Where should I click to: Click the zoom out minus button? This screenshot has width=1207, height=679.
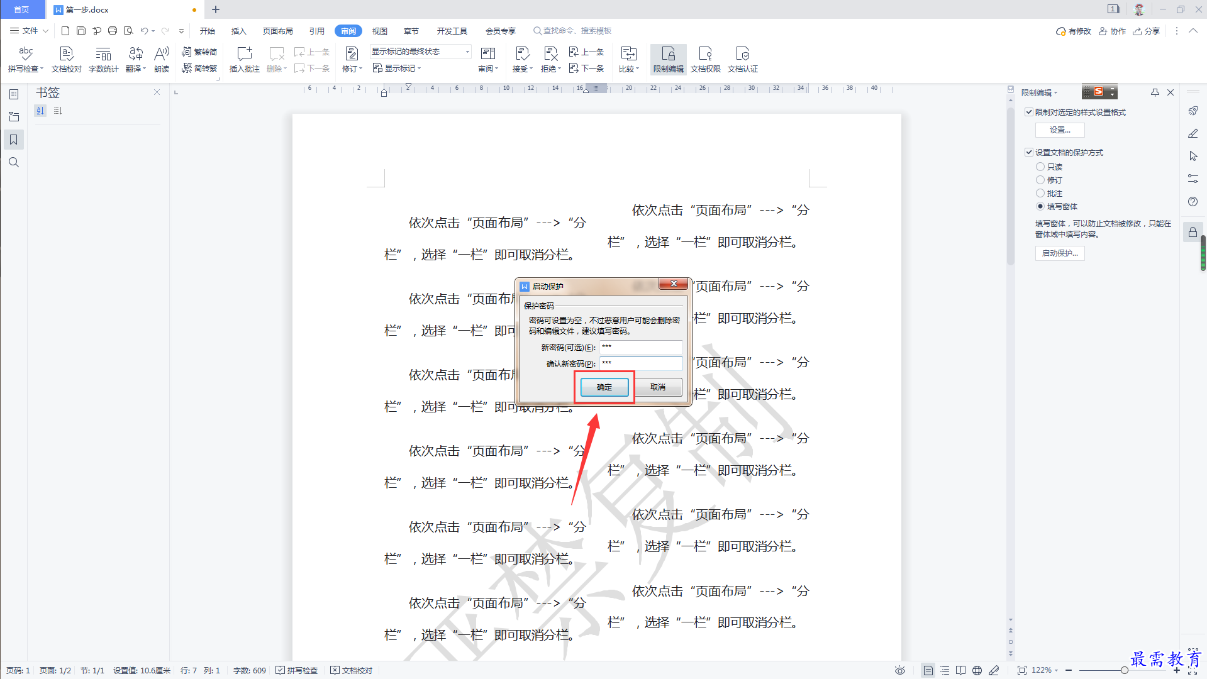tap(1069, 670)
